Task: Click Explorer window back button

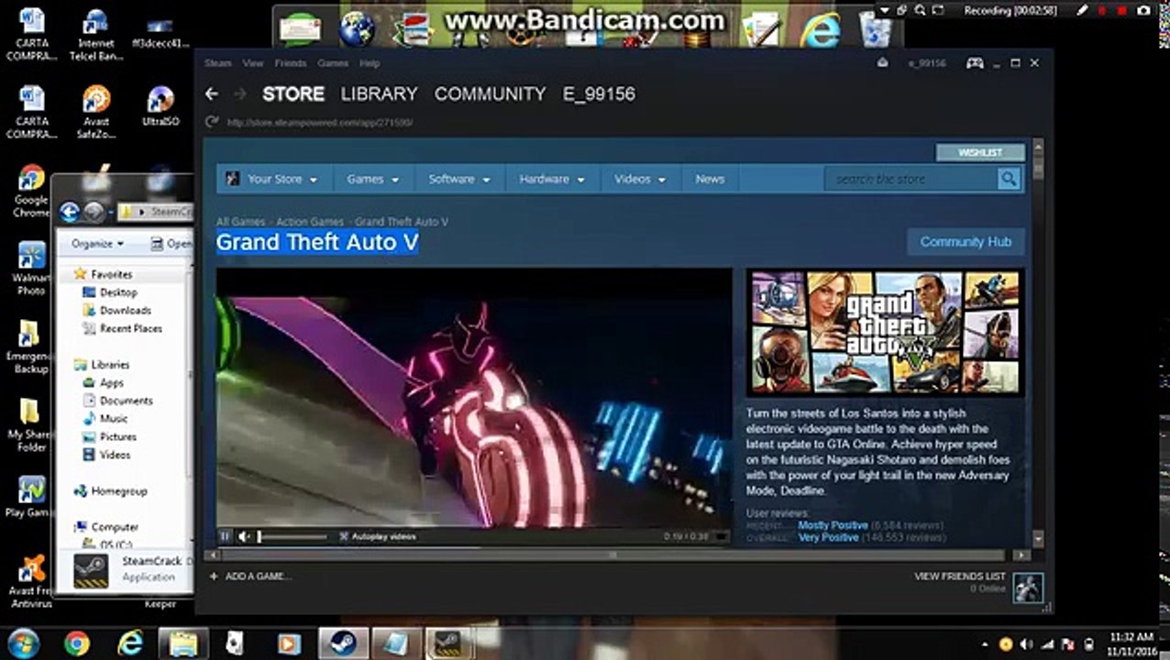Action: [70, 213]
